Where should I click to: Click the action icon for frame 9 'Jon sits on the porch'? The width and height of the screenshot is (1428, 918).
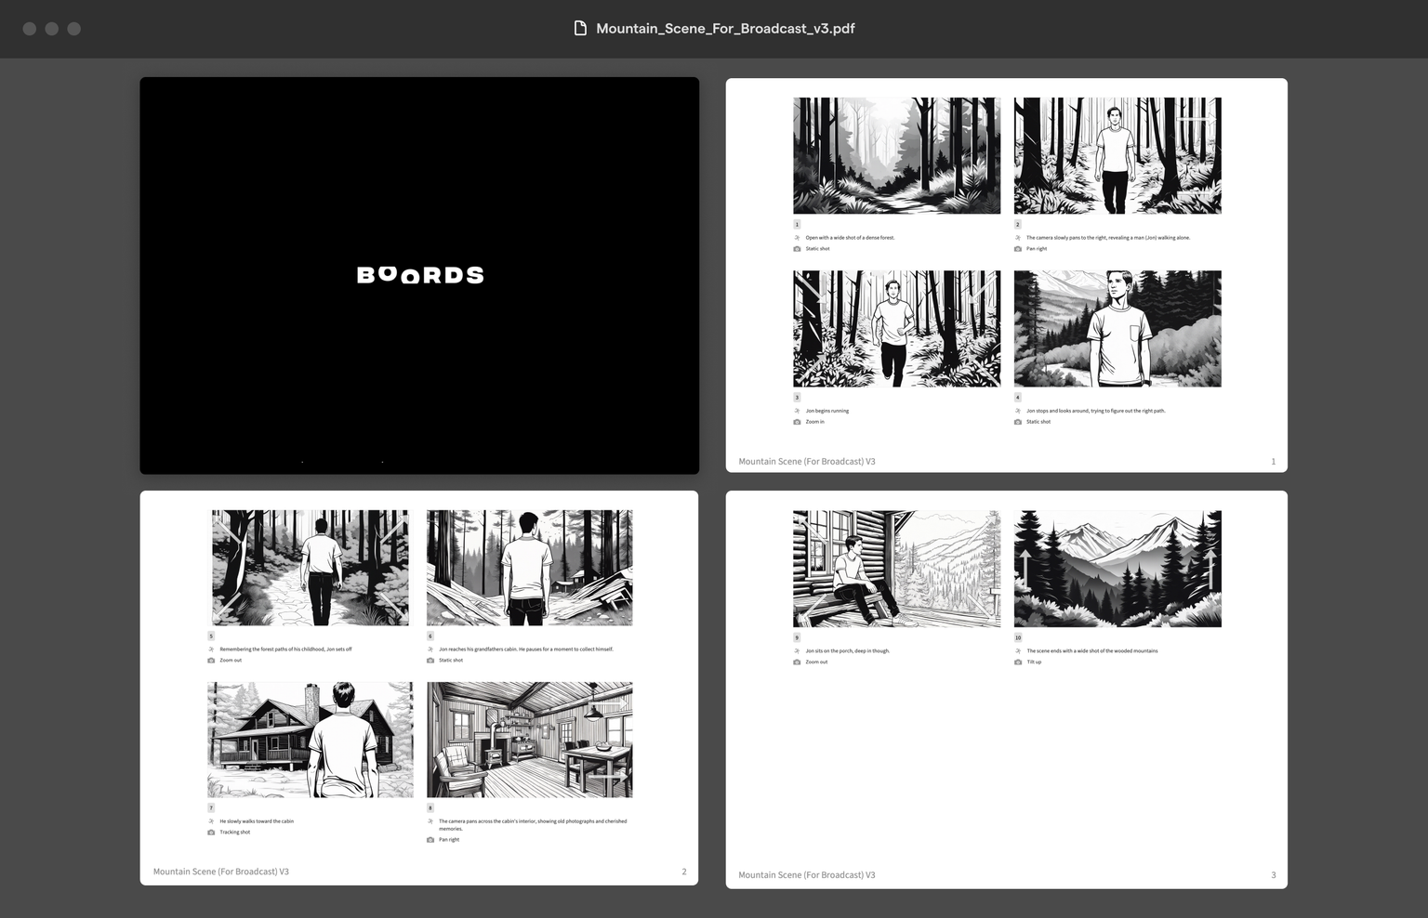(x=796, y=650)
